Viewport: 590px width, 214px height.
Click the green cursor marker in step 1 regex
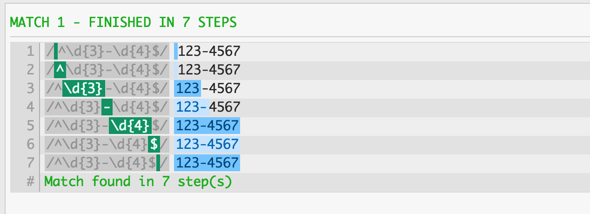(x=56, y=51)
